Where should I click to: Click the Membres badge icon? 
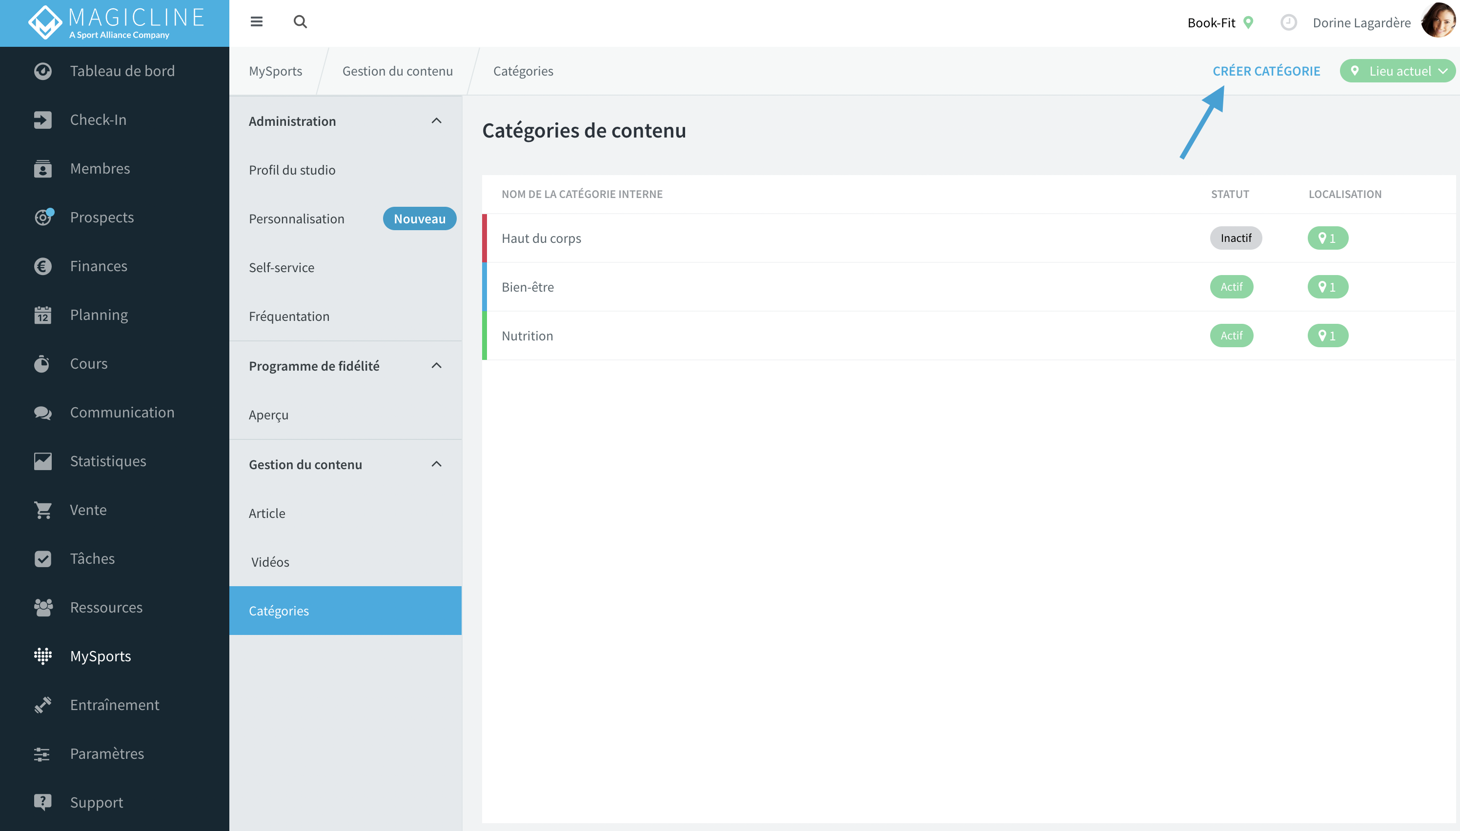pos(43,168)
